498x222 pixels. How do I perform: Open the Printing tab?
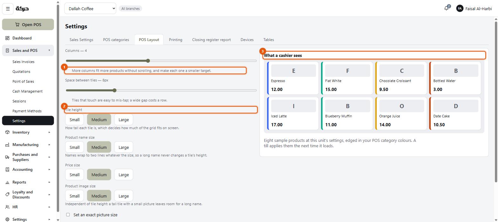[x=176, y=40]
